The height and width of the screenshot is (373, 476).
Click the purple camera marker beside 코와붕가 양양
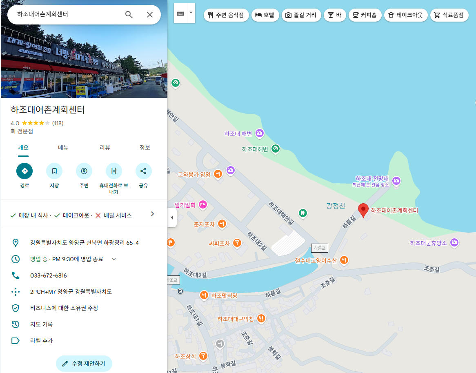pos(231,170)
